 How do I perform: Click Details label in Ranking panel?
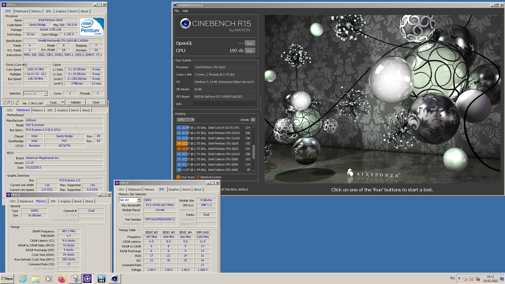tap(245, 120)
